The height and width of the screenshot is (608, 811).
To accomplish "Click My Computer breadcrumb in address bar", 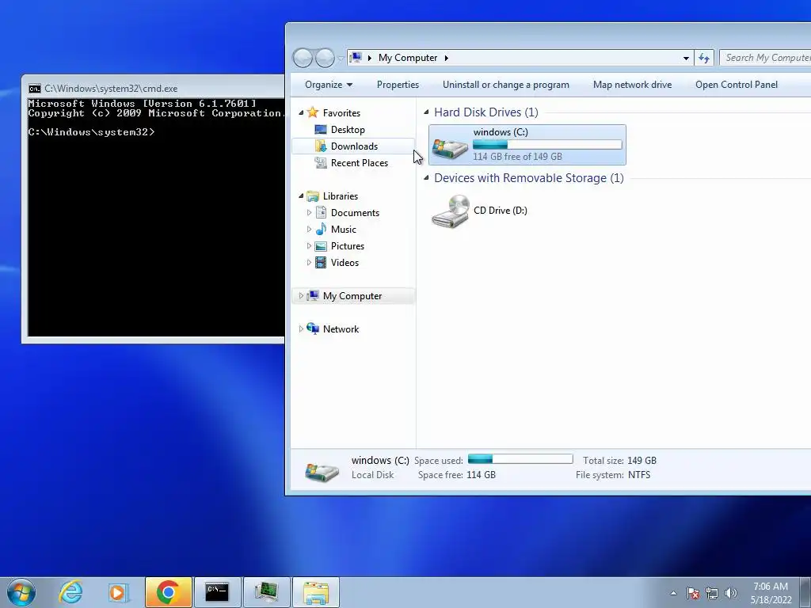I will point(408,58).
